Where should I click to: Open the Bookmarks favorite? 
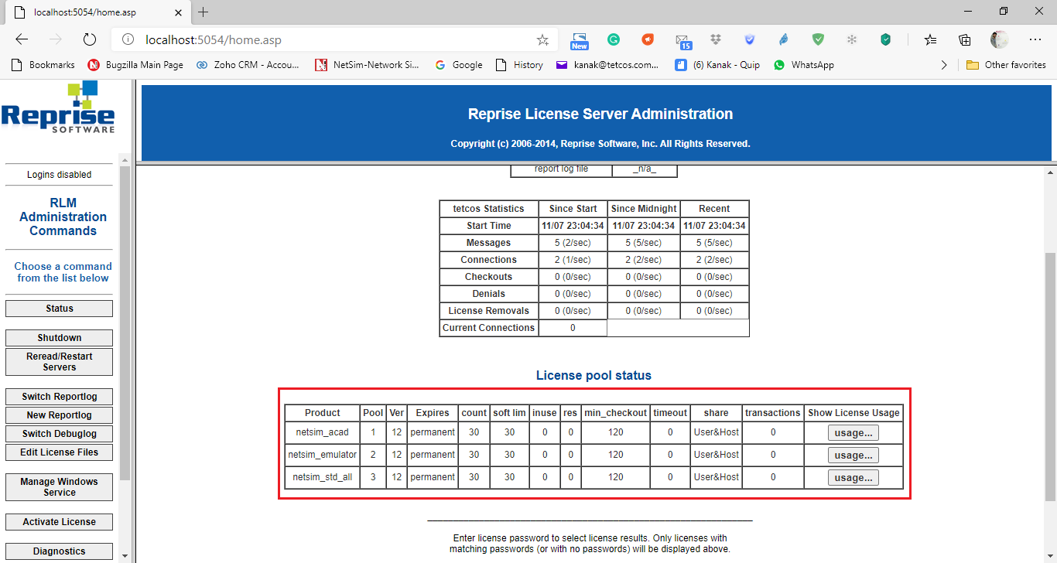pos(43,65)
